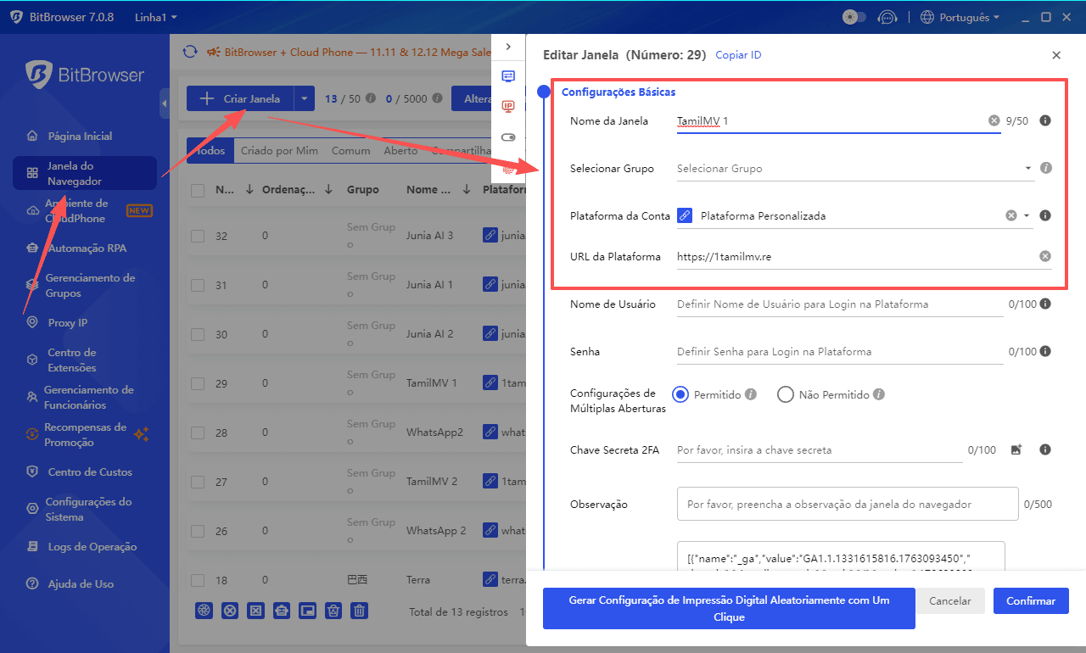Clear the Nome da Janela field
1086x653 pixels.
(x=994, y=121)
